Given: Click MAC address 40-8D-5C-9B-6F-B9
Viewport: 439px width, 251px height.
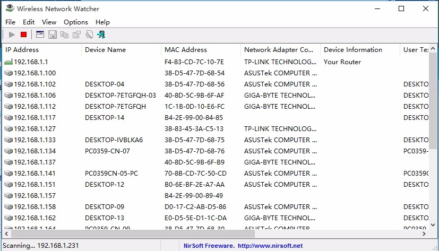Looking at the screenshot, I should pyautogui.click(x=194, y=162).
